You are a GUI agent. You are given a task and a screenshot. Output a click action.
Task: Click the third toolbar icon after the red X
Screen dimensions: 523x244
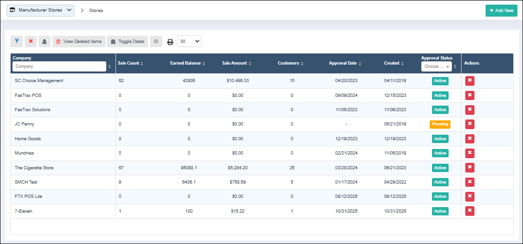pyautogui.click(x=45, y=42)
